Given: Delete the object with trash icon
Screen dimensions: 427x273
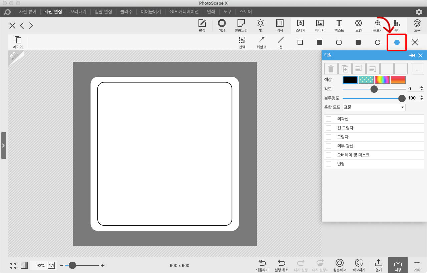Looking at the screenshot, I should point(331,69).
